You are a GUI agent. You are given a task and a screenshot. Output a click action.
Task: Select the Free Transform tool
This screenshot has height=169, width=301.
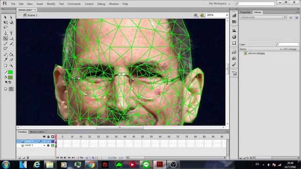tap(5, 23)
